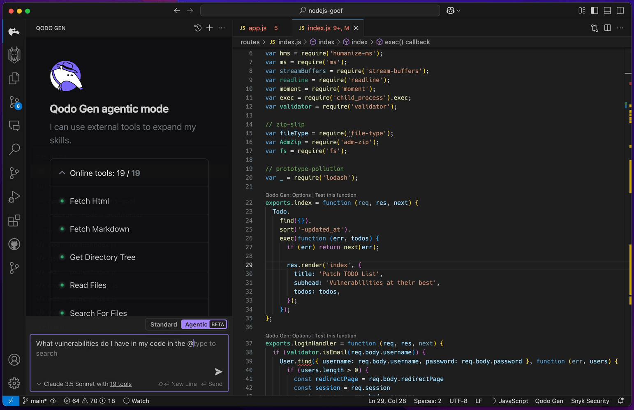Open Copilot menu in title bar
The image size is (634, 410).
[x=453, y=11]
